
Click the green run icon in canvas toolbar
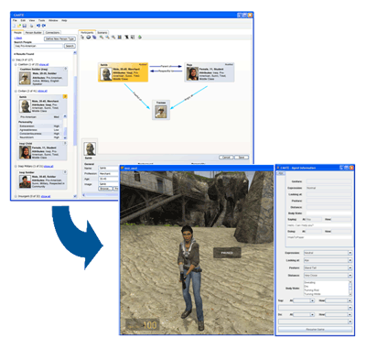[x=140, y=37]
